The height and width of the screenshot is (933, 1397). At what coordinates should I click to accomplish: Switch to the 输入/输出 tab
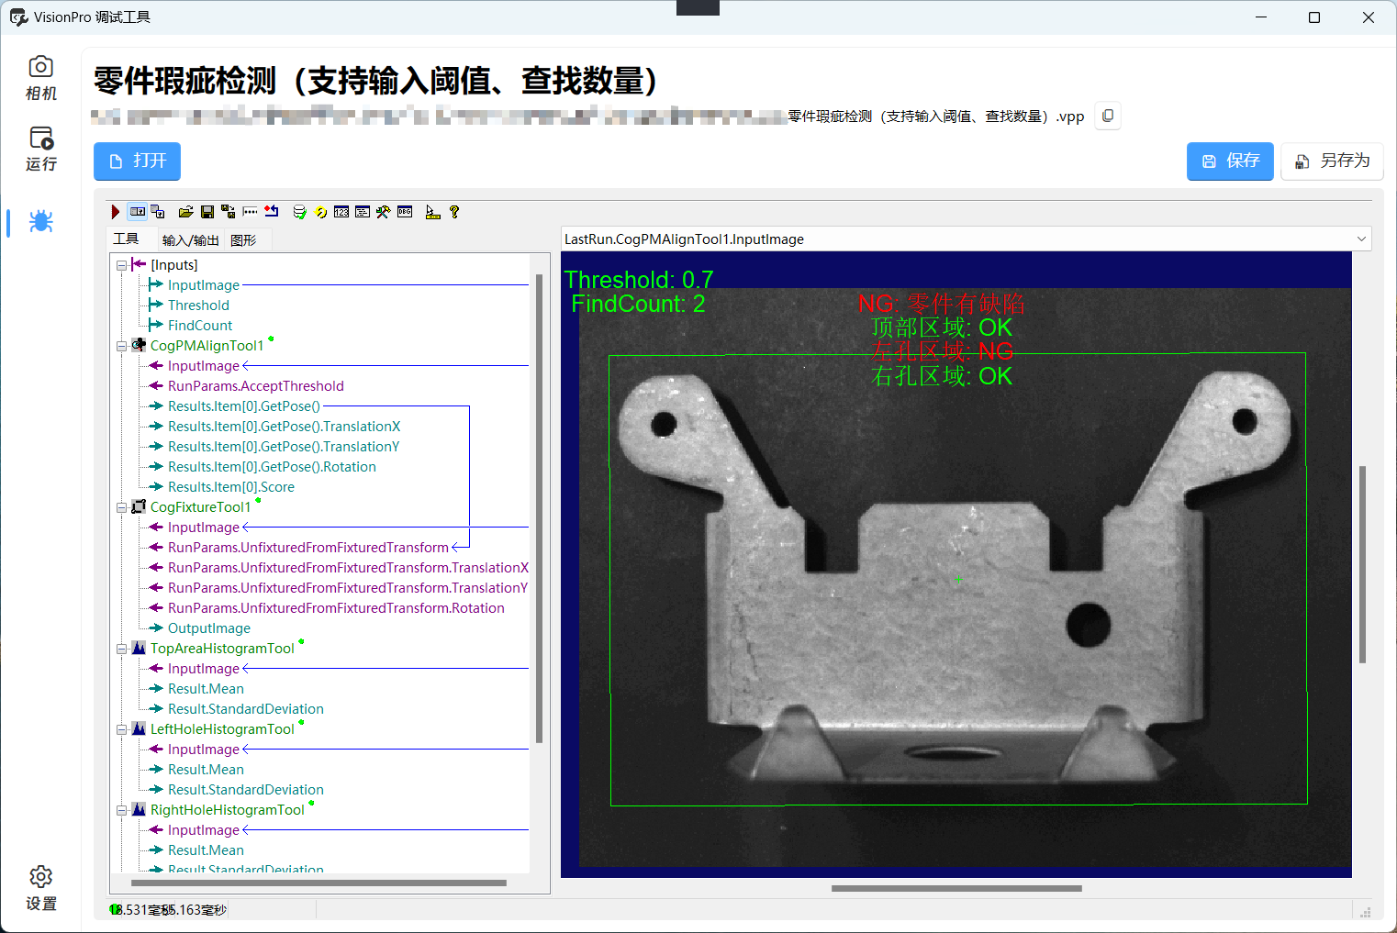pos(190,239)
